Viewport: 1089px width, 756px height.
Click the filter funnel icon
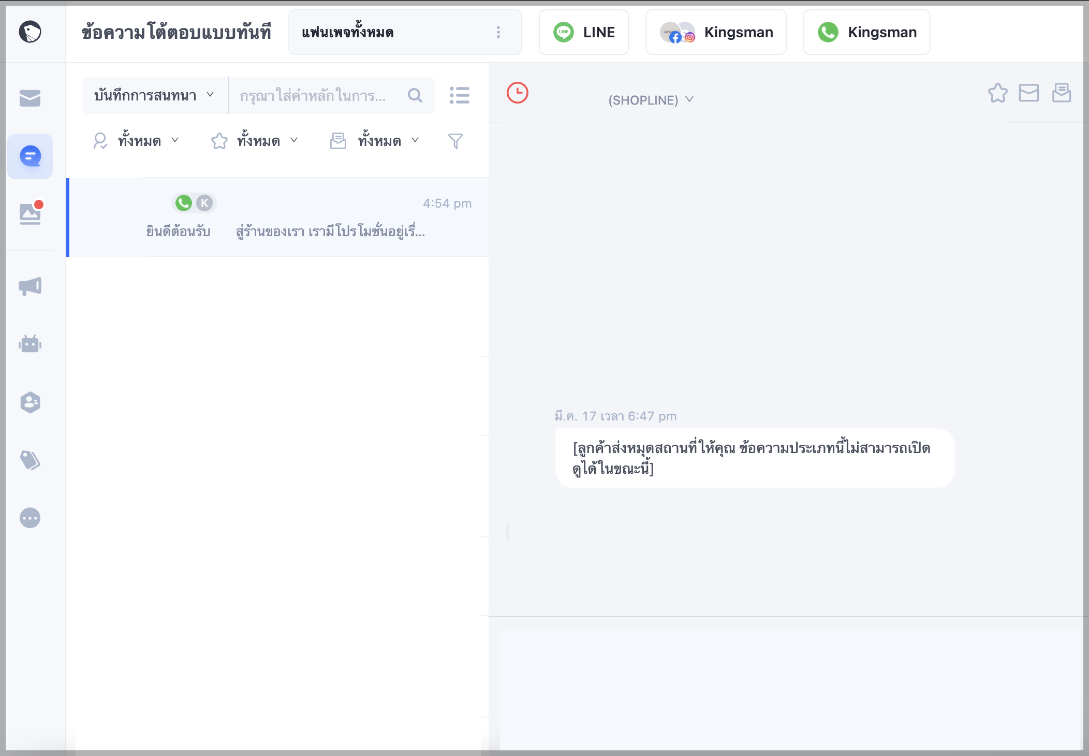click(x=455, y=141)
